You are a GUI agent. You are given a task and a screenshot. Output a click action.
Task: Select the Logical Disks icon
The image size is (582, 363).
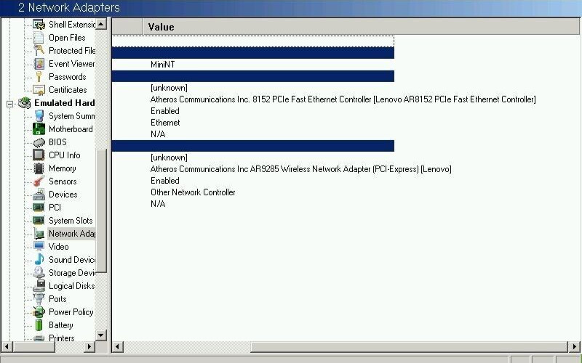39,286
